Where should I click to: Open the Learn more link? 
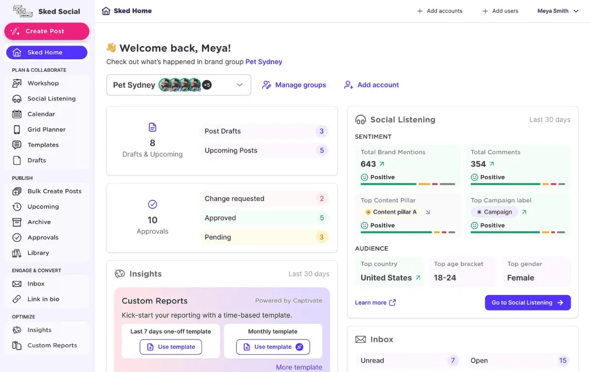coord(376,303)
